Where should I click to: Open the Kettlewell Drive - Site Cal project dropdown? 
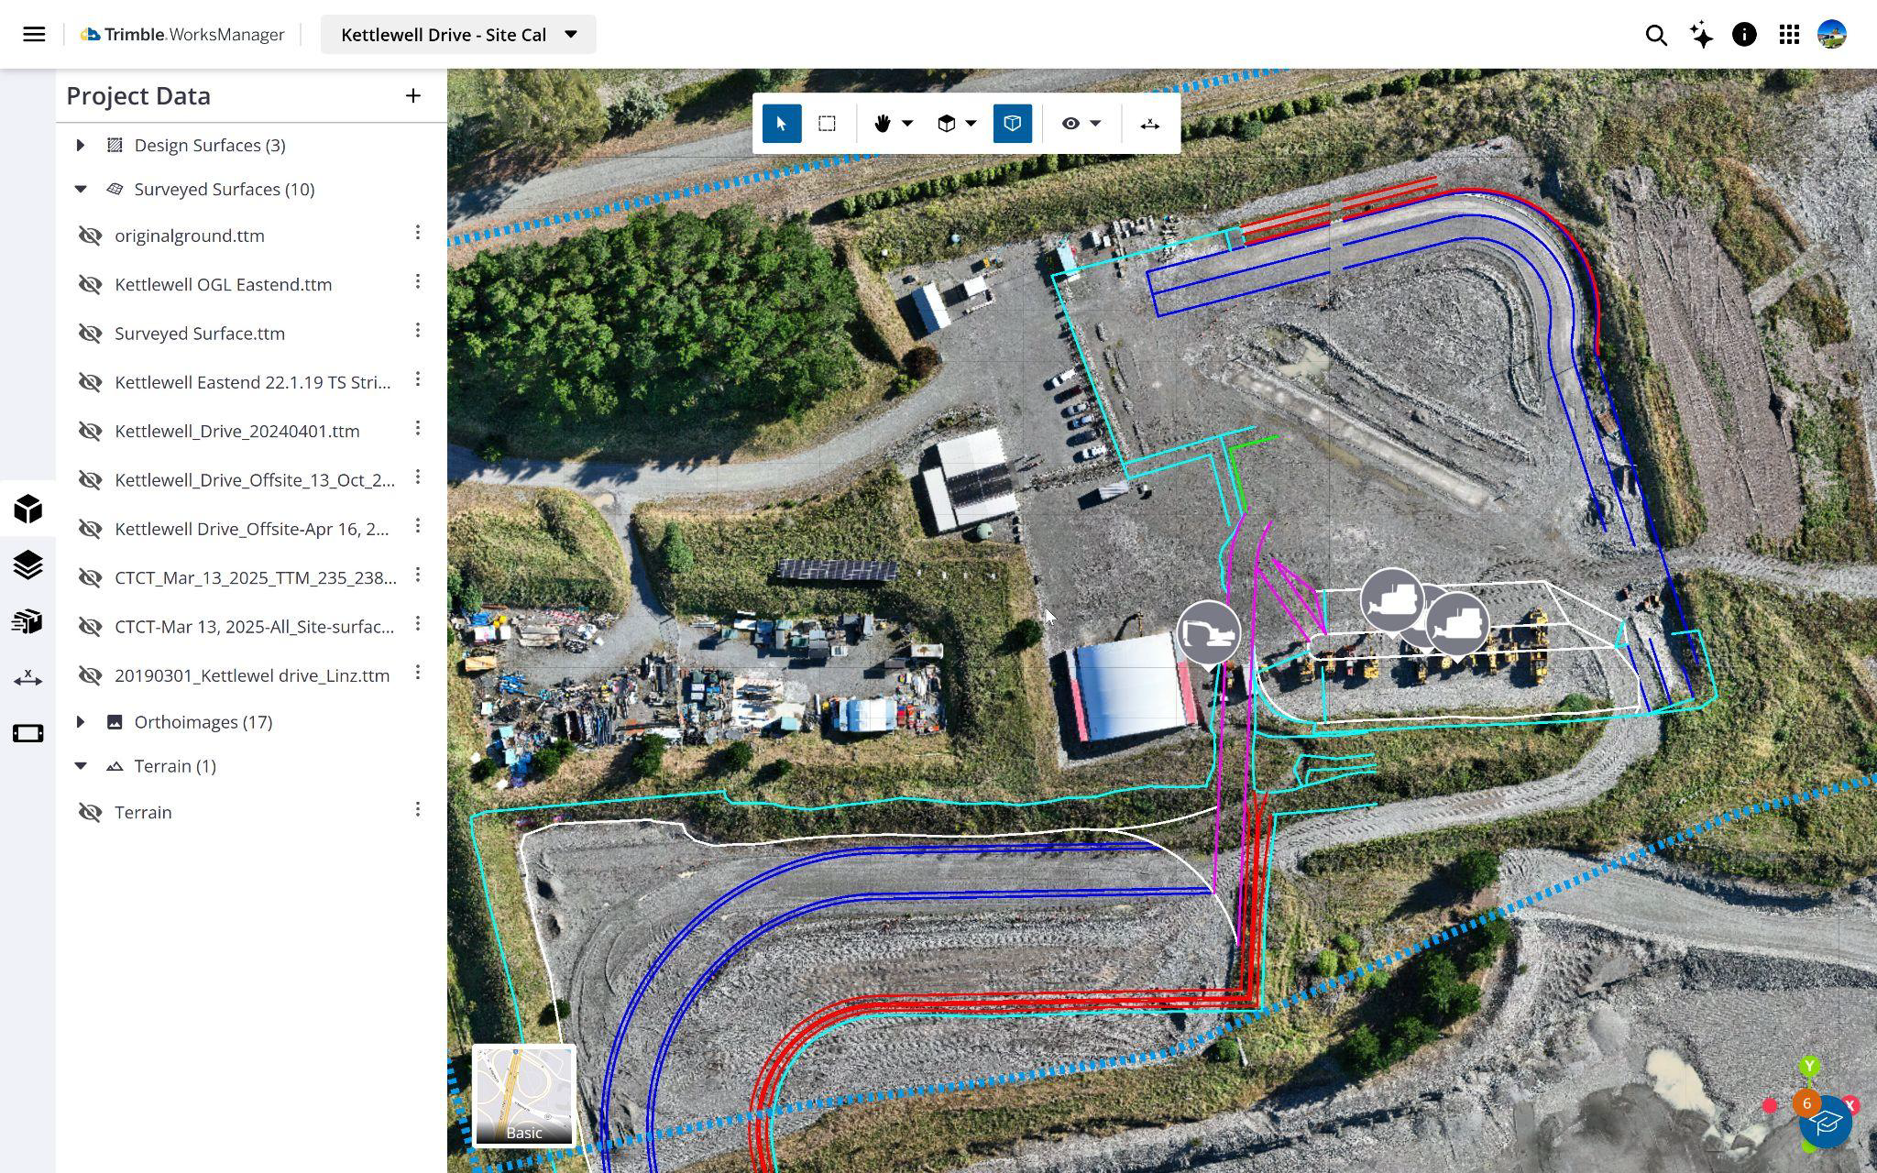click(571, 34)
